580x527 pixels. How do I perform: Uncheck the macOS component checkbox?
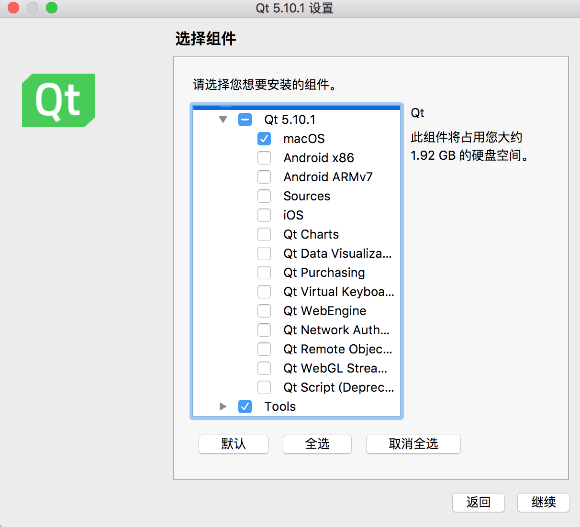[x=264, y=139]
